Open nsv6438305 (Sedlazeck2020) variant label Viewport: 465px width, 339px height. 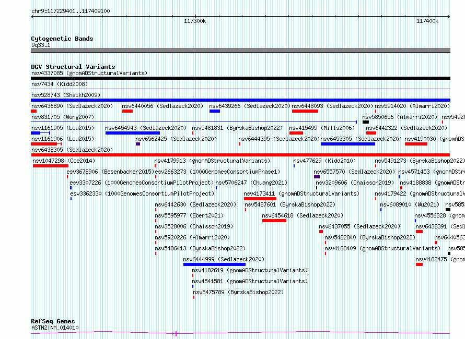[72, 150]
